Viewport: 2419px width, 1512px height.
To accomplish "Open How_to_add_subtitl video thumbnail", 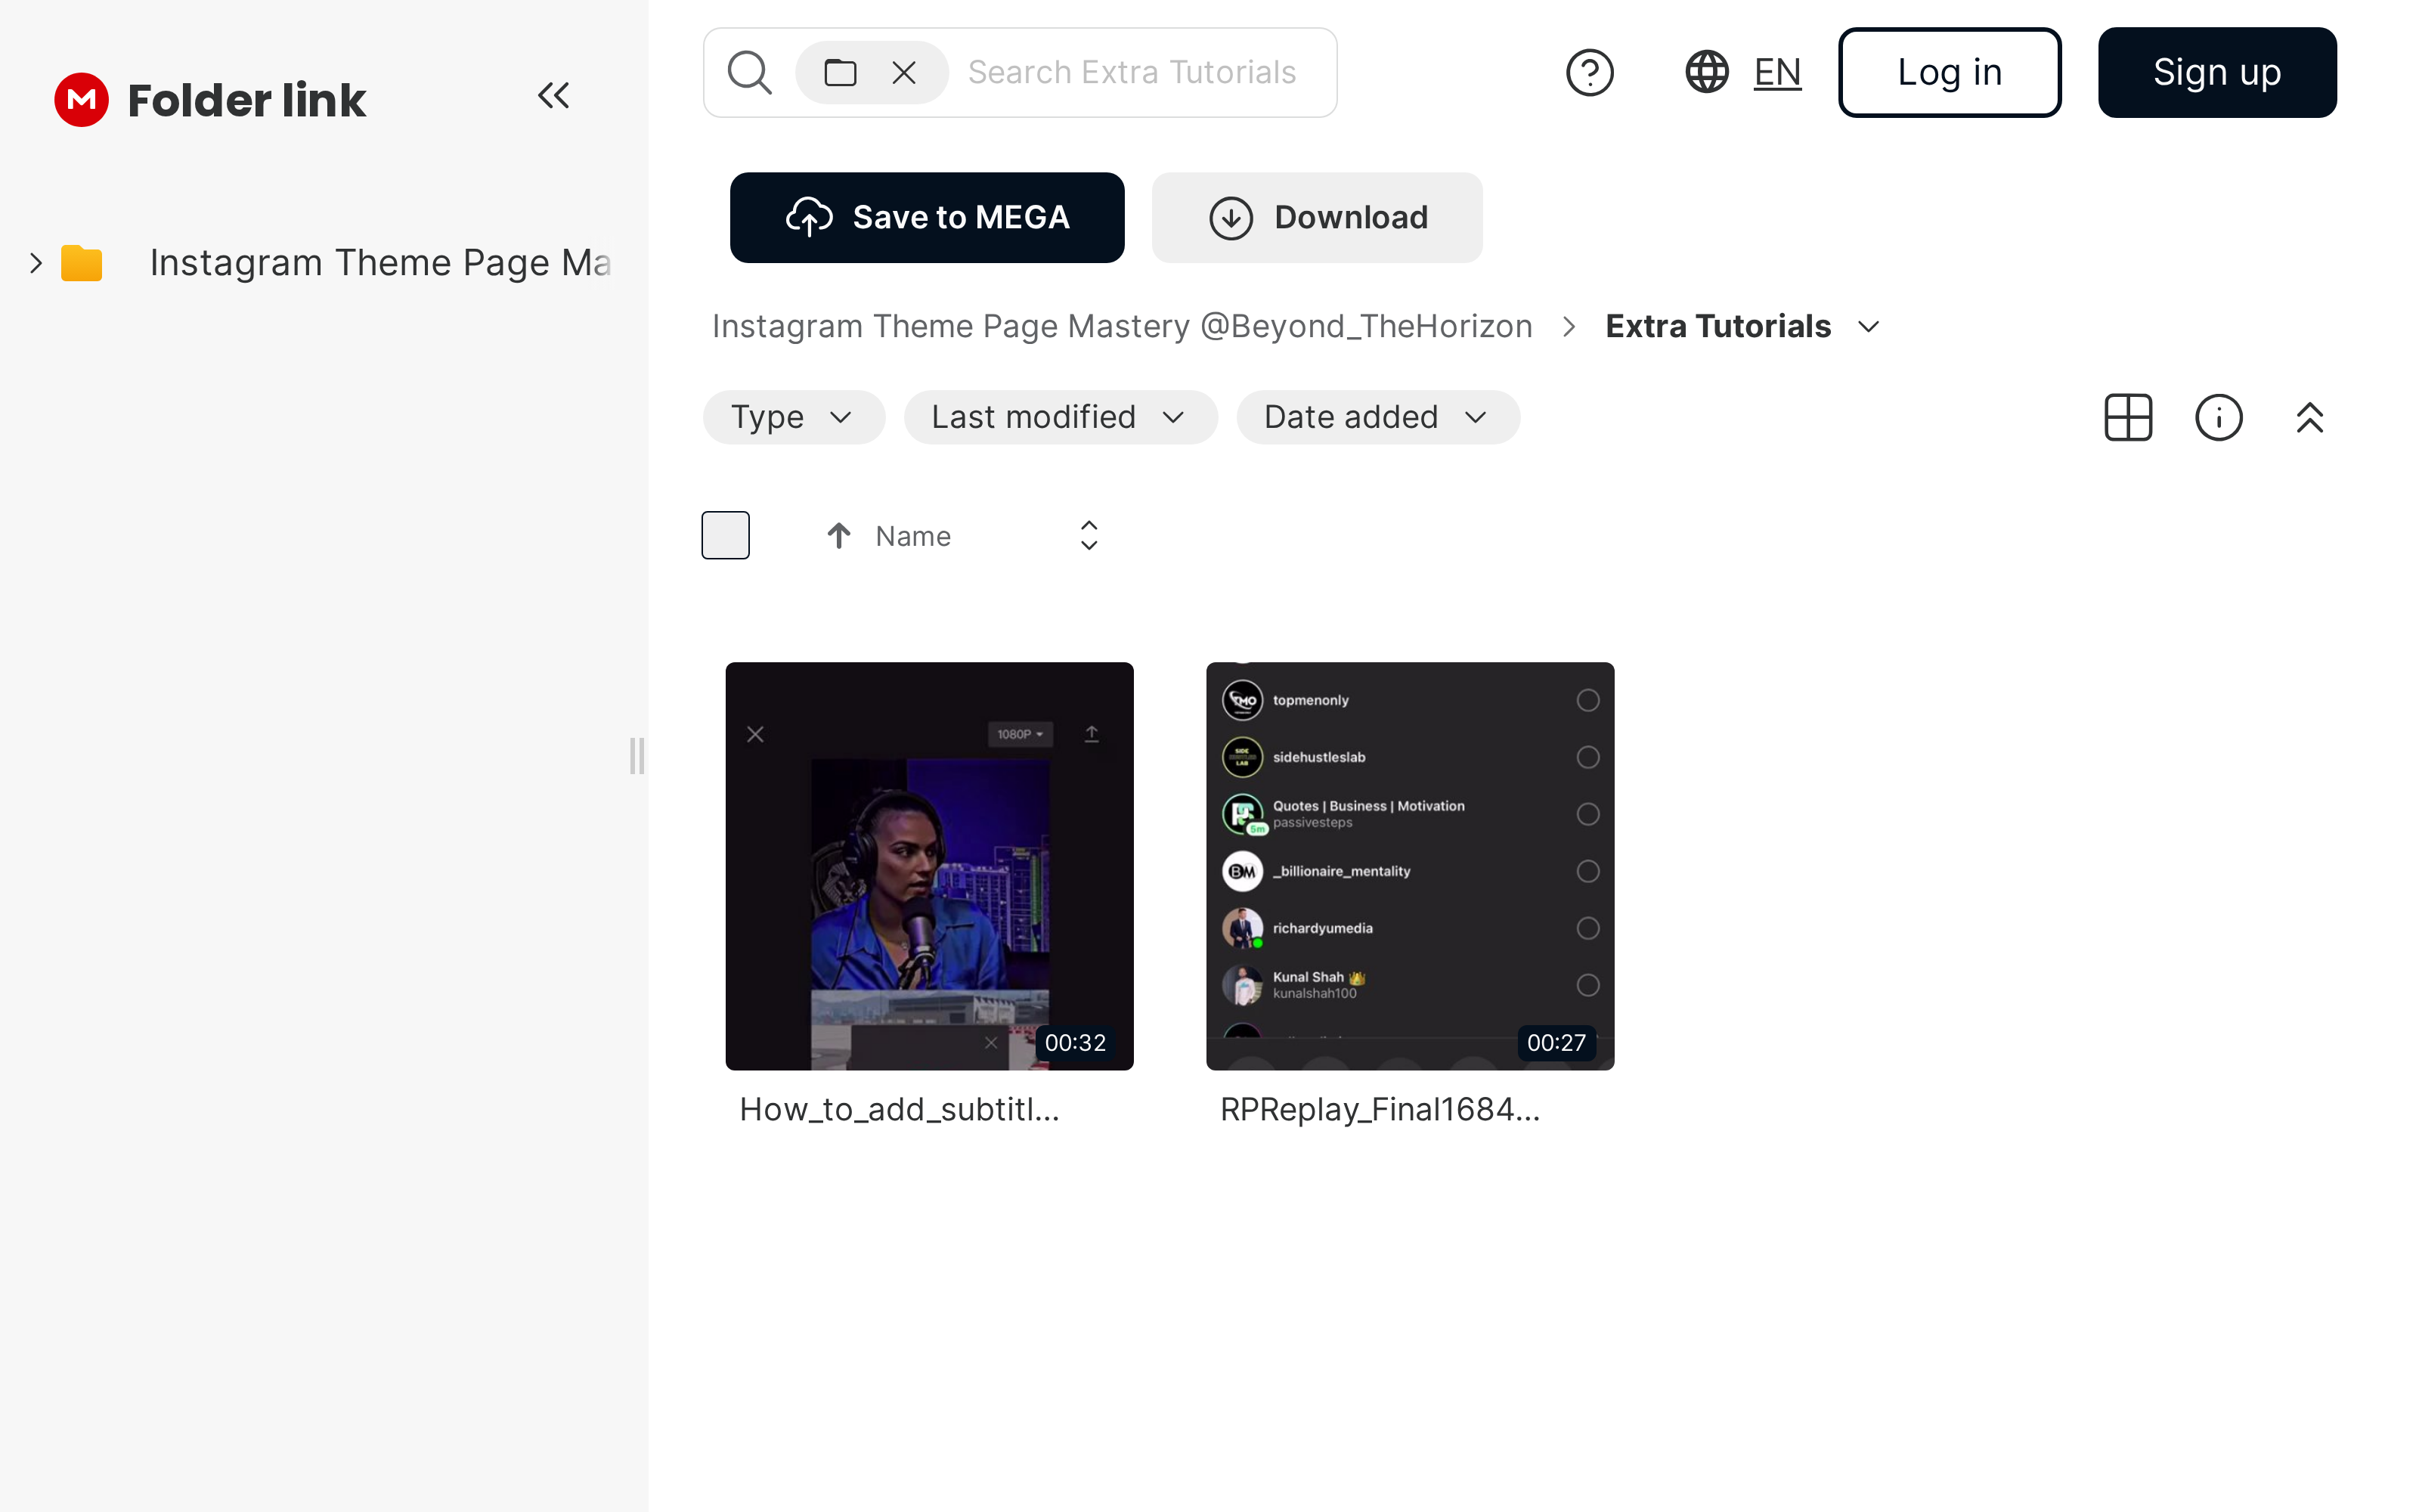I will pos(928,866).
